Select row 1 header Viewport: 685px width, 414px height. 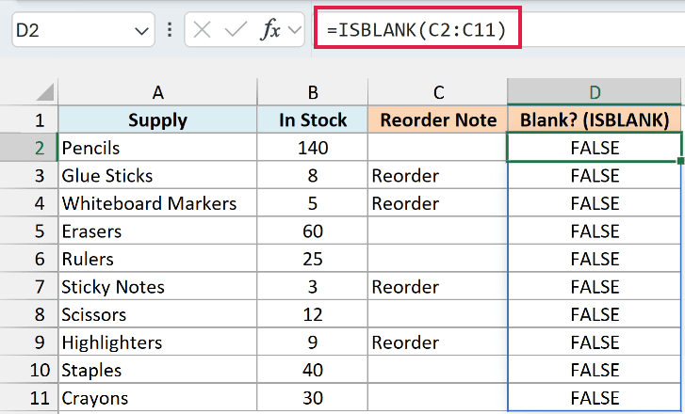(x=29, y=120)
